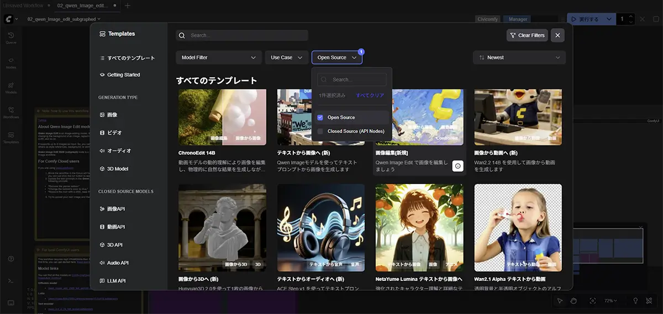Click the help question mark icon
The height and width of the screenshot is (314, 663).
coord(11,259)
